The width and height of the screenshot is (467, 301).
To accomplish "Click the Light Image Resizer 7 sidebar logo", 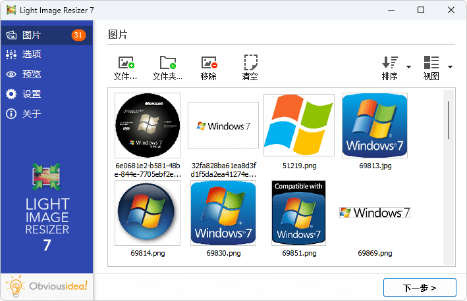I will [x=47, y=208].
